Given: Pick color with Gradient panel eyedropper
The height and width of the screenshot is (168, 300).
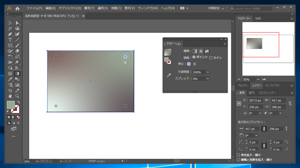Looking at the screenshot, I should (x=169, y=75).
